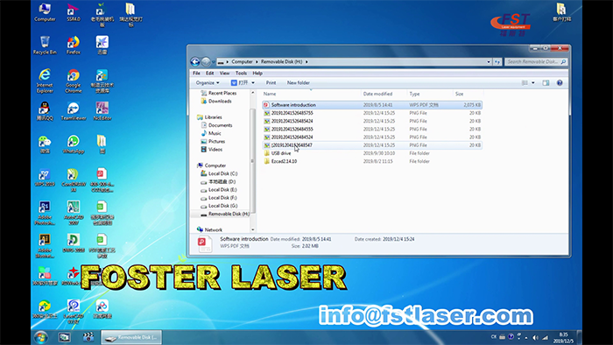Select Downloads in navigation pane
This screenshot has height=345, width=613.
click(x=215, y=102)
